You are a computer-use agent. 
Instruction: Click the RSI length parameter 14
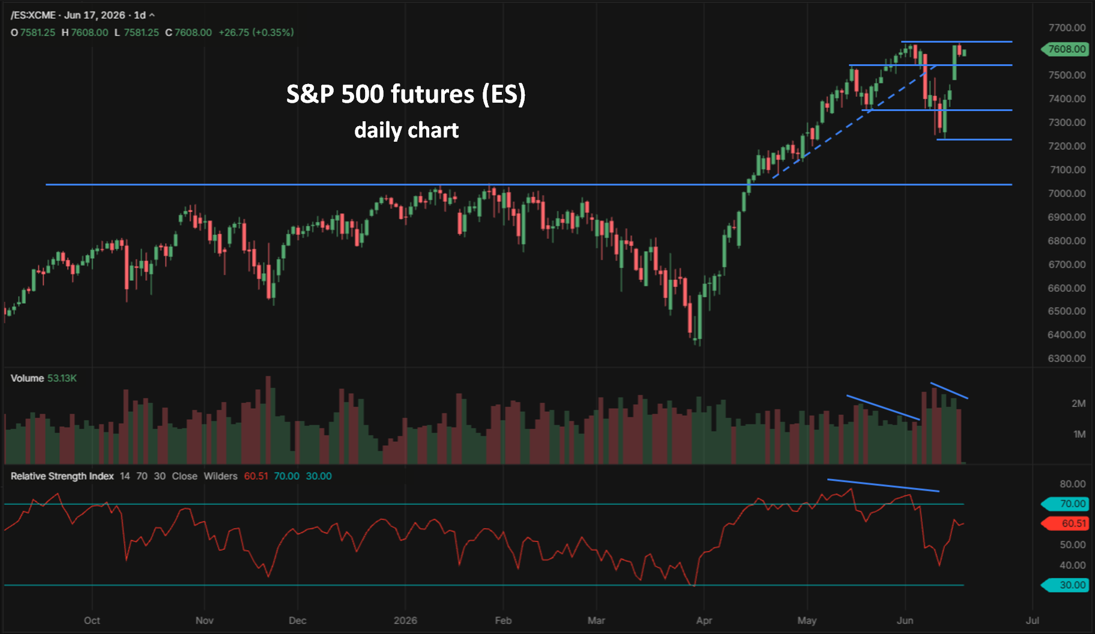click(125, 476)
